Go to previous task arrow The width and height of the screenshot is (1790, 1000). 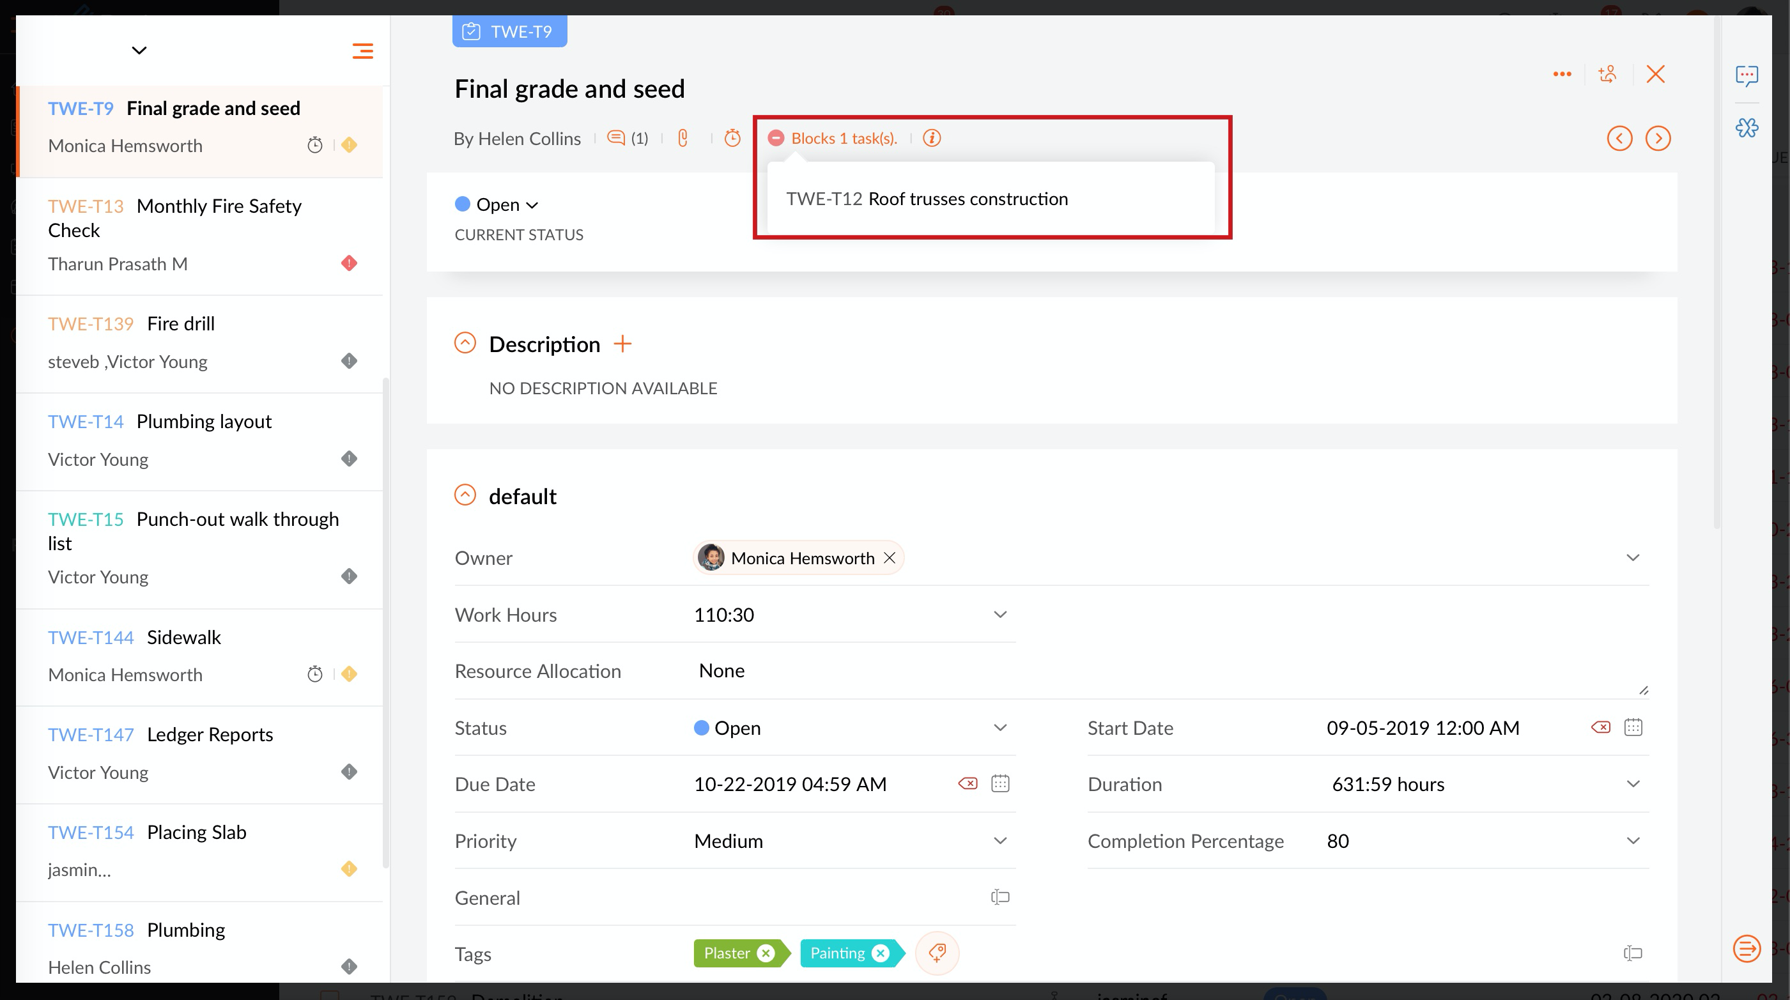point(1619,138)
